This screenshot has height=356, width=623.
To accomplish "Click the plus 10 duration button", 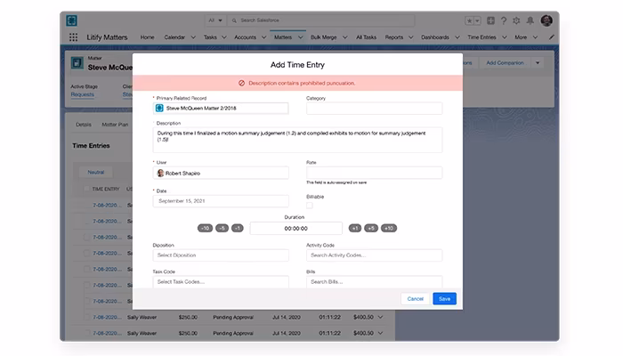I will pos(389,228).
